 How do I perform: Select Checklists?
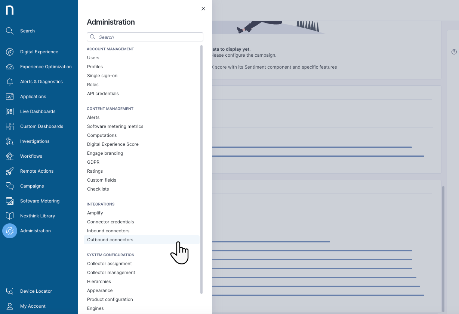tap(98, 189)
